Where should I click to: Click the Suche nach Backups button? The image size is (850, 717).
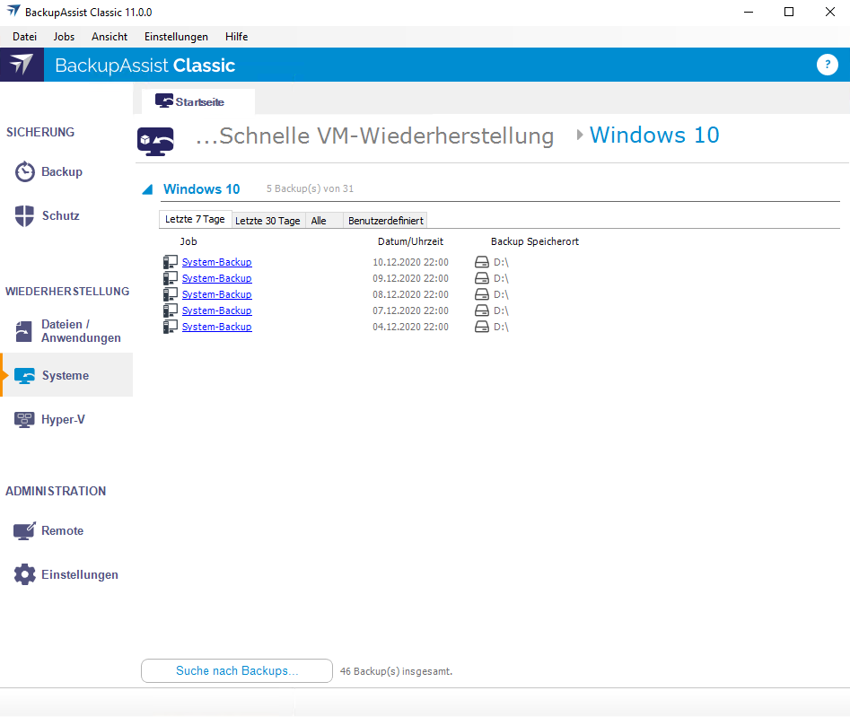coord(237,671)
